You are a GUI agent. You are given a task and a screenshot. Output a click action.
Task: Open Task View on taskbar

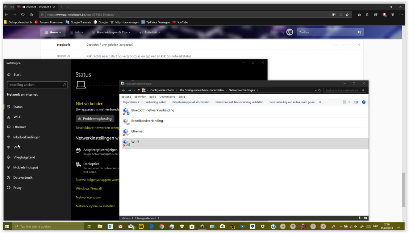(x=89, y=226)
